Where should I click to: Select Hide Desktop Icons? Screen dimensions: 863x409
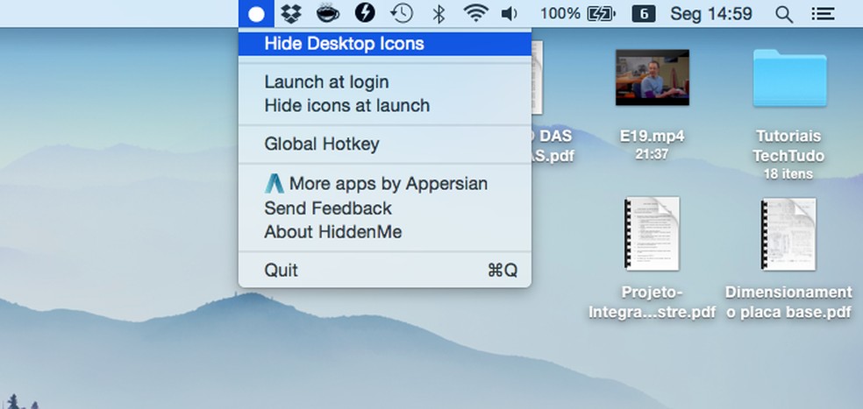385,44
